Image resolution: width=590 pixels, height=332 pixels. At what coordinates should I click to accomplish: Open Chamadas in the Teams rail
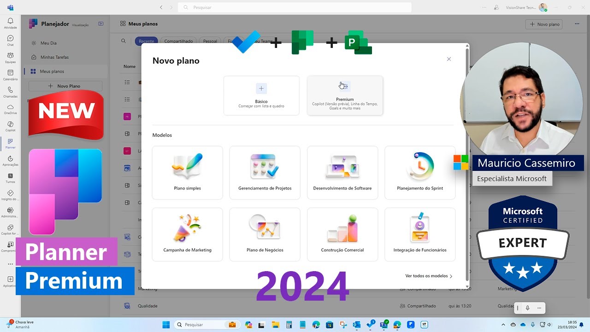point(10,92)
